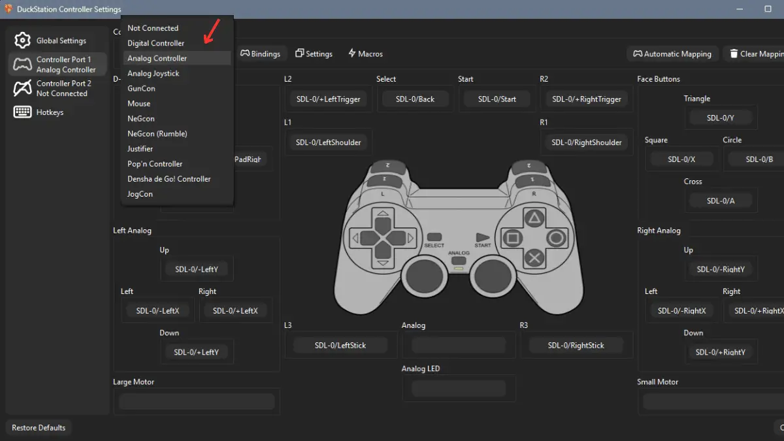Select Controller Port 2 disconnected icon

tap(22, 88)
